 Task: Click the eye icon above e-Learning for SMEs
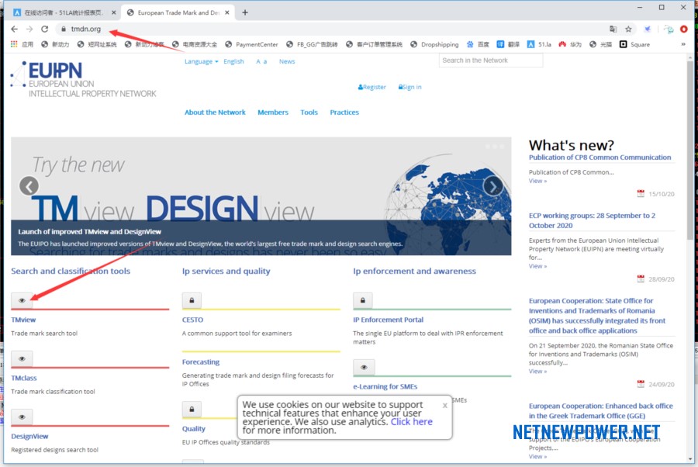click(365, 367)
